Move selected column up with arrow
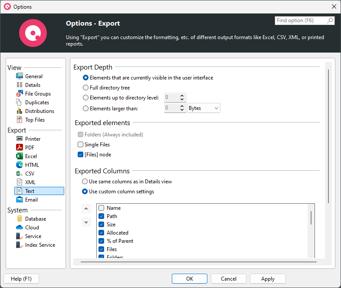The width and height of the screenshot is (341, 288). [x=86, y=208]
